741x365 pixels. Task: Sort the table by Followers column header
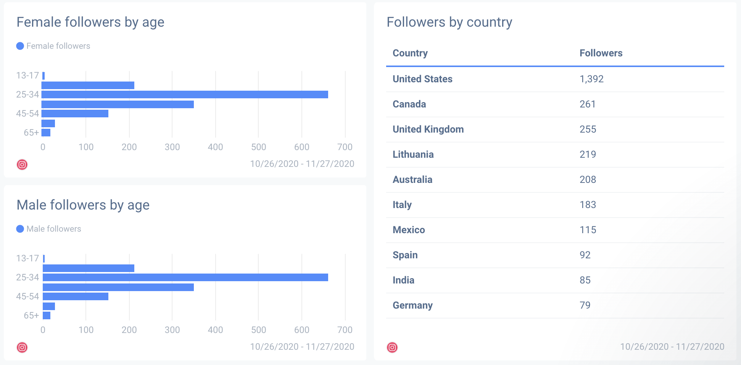pos(601,53)
